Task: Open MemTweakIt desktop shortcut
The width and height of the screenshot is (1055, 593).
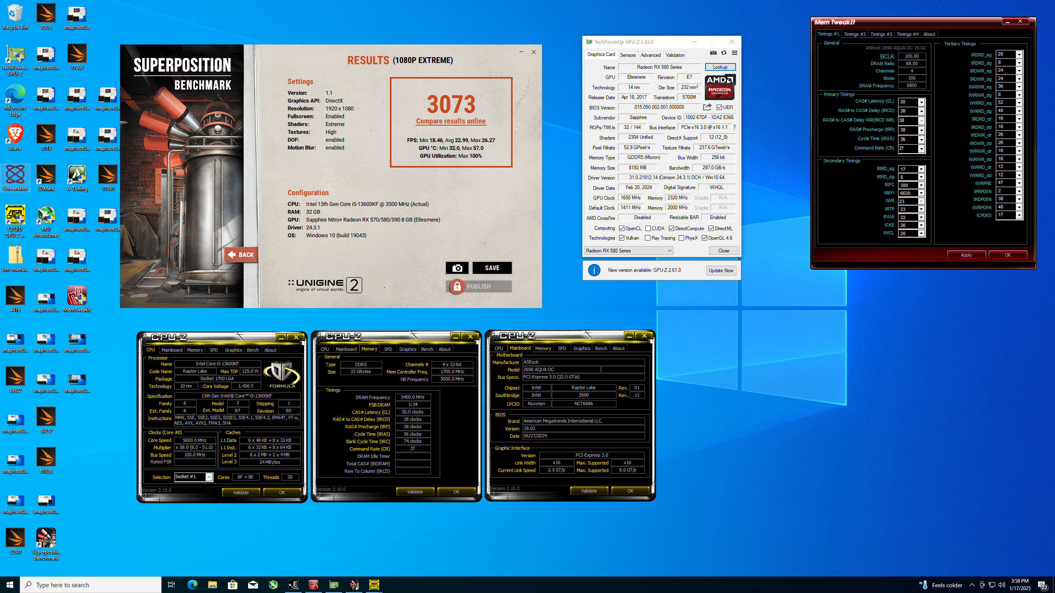Action: pyautogui.click(x=77, y=299)
